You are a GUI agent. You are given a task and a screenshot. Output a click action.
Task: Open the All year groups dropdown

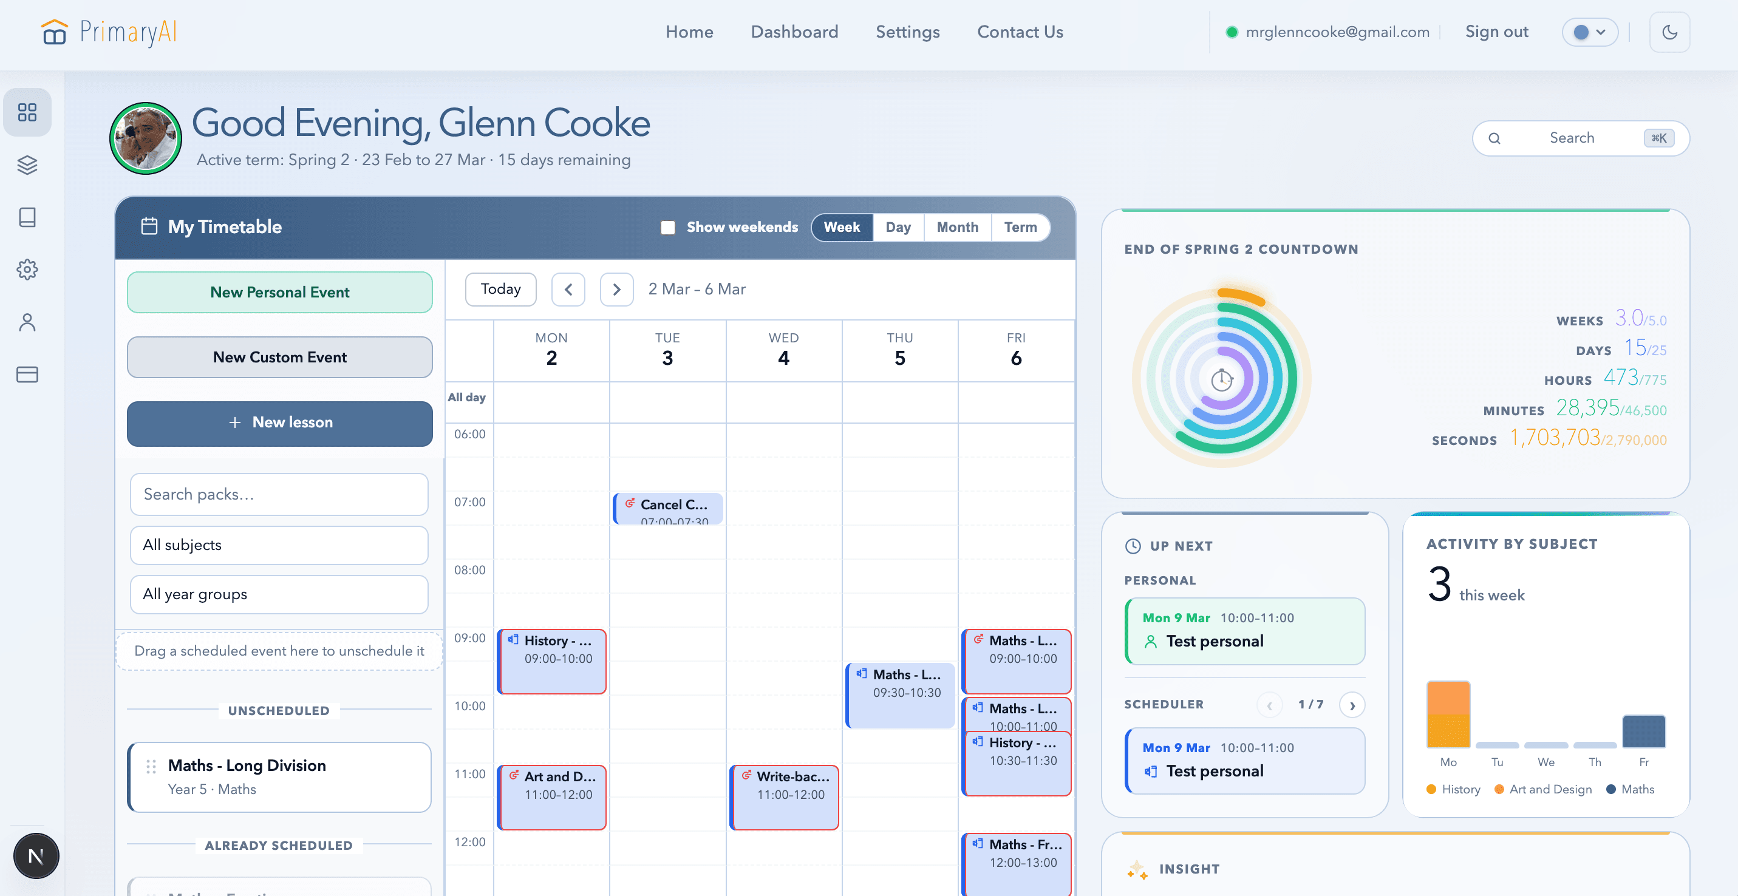tap(279, 594)
